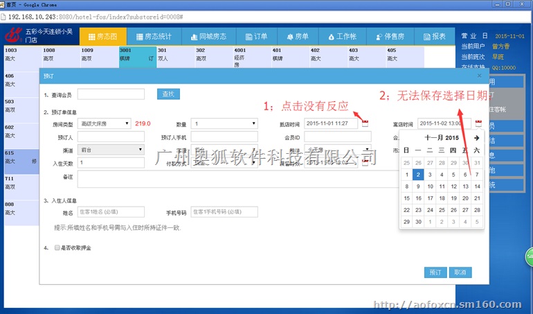Select room tile 402
Image resolution: width=533 pixels, height=314 pixels.
point(328,57)
